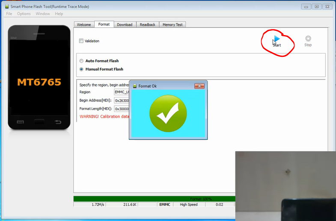Switch to the Readback tab
The width and height of the screenshot is (336, 221).
[147, 25]
